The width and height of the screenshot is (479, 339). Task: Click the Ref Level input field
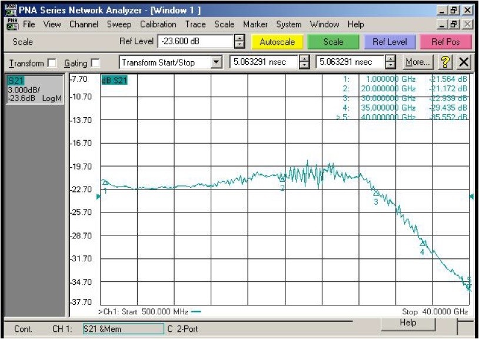(x=195, y=41)
